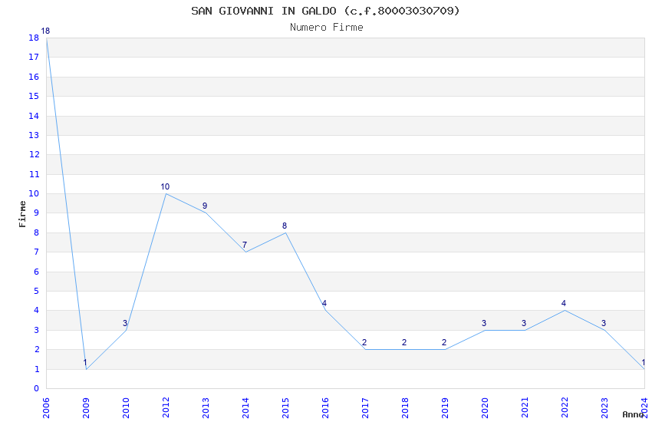Click the data label 9 above year 2013
The image size is (652, 422).
click(x=205, y=206)
